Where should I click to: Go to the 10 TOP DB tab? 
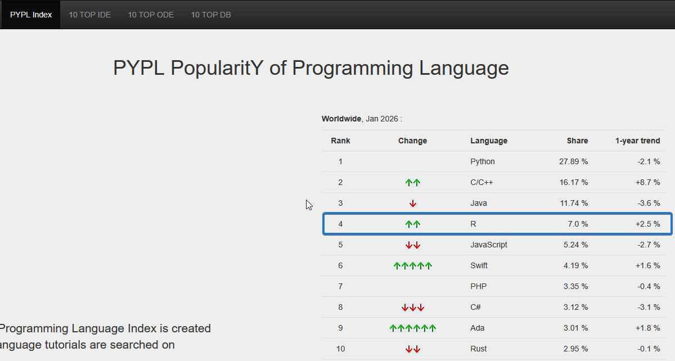coord(211,15)
